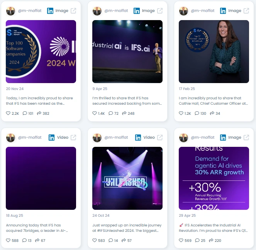
Task: Open external link on 18 Aug 25 post
Action: pyautogui.click(x=73, y=138)
